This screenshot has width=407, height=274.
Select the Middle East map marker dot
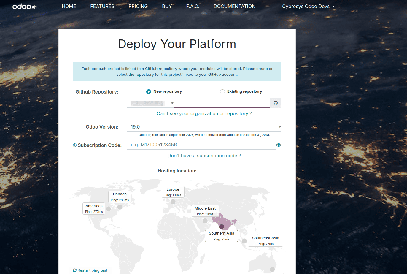coord(205,221)
